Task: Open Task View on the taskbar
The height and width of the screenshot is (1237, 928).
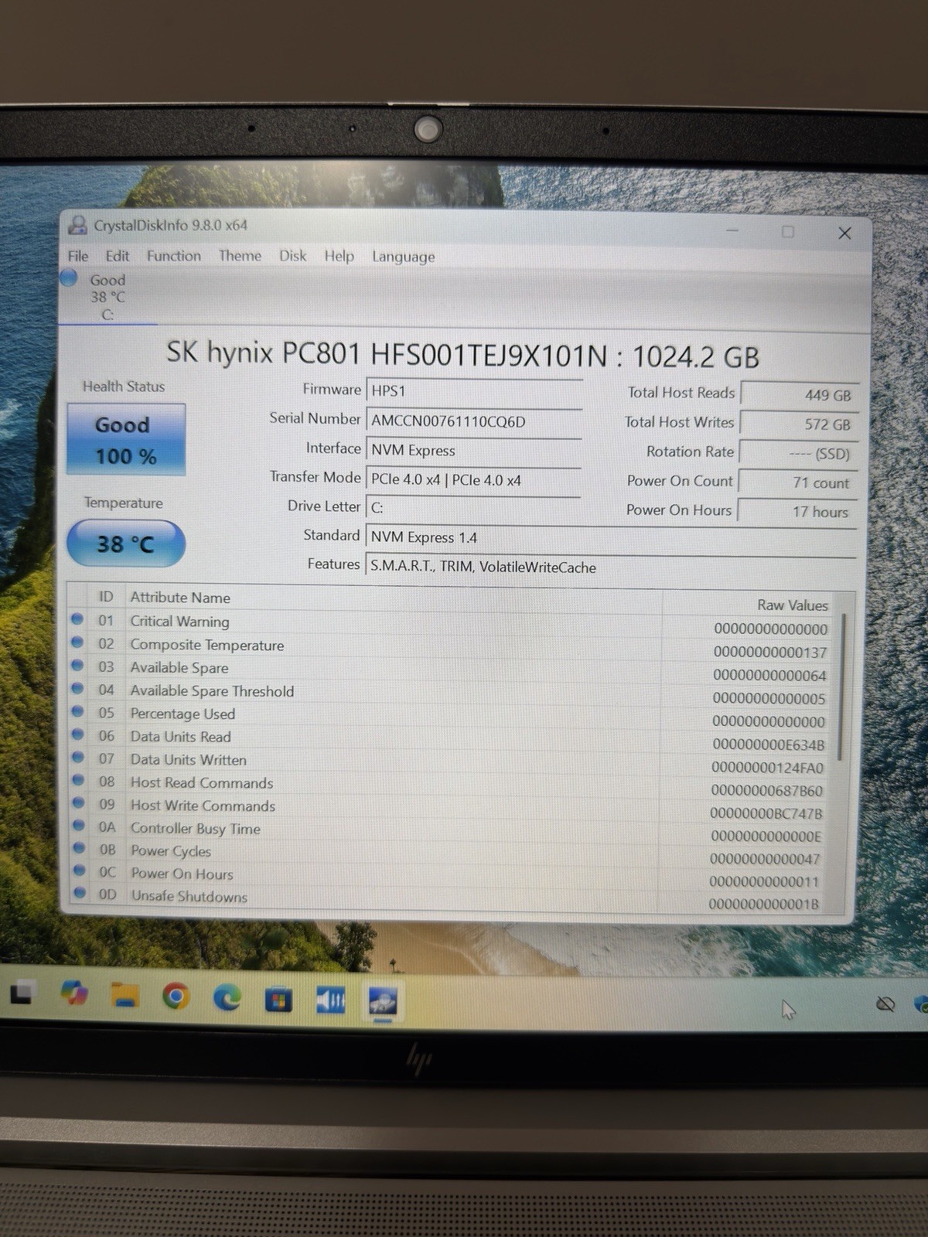Action: pos(22,992)
